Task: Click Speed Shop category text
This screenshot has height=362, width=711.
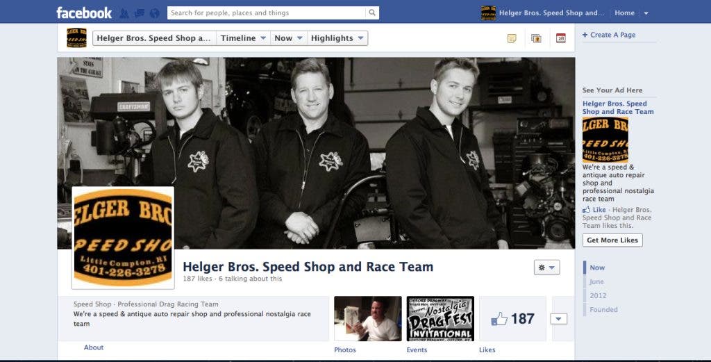Action: [92, 304]
